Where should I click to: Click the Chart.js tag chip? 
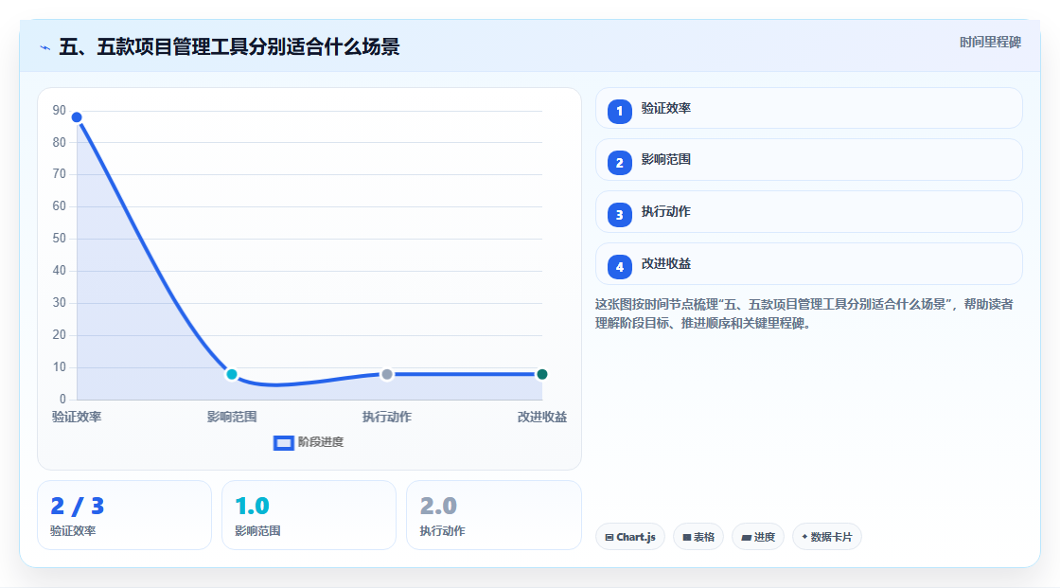tap(630, 537)
